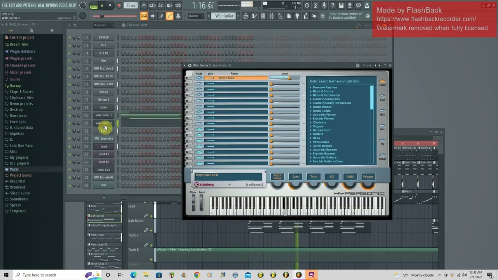Screen dimensions: 498x280
Task: Toggle mute on Hypersonic slot 02
Action: (x=199, y=84)
